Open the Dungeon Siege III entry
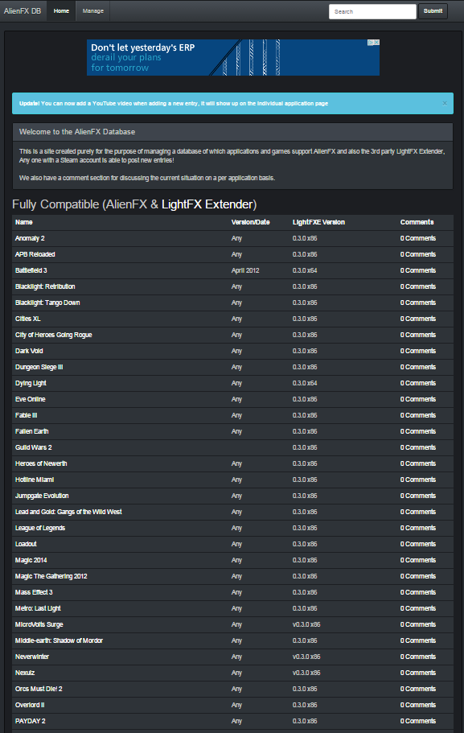 (39, 367)
